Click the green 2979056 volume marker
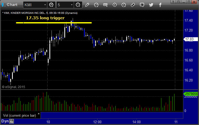This screenshot has width=199, height=125. (x=191, y=94)
